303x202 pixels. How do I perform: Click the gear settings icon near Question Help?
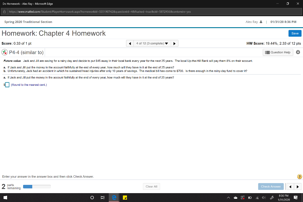[298, 52]
